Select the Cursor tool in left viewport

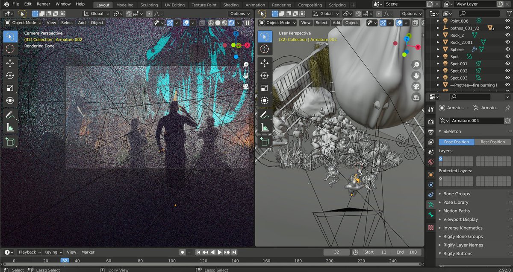point(10,49)
